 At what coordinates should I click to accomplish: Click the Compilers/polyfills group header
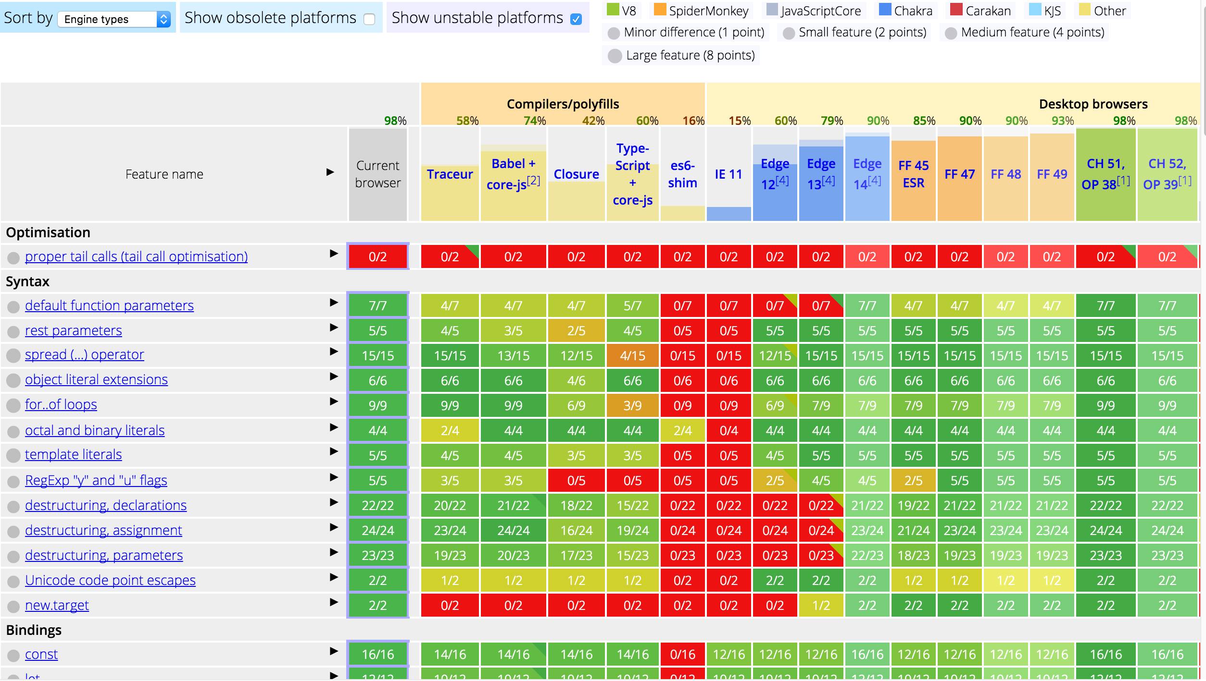pos(563,104)
